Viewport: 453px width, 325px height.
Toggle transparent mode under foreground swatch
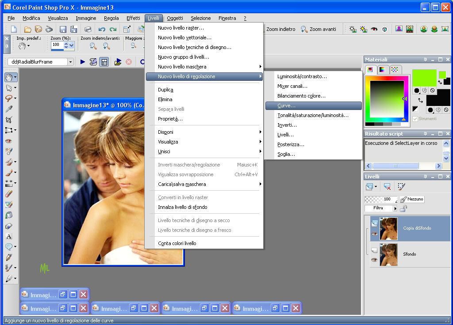[432, 90]
